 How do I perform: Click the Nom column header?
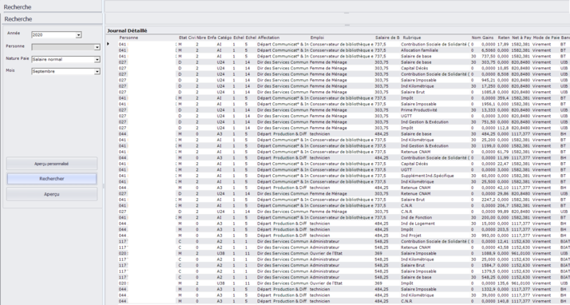click(x=476, y=38)
